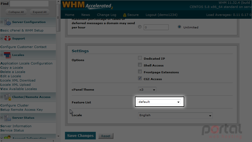The width and height of the screenshot is (252, 142).
Task: Select the Unlimited radio button
Action: 179,27
